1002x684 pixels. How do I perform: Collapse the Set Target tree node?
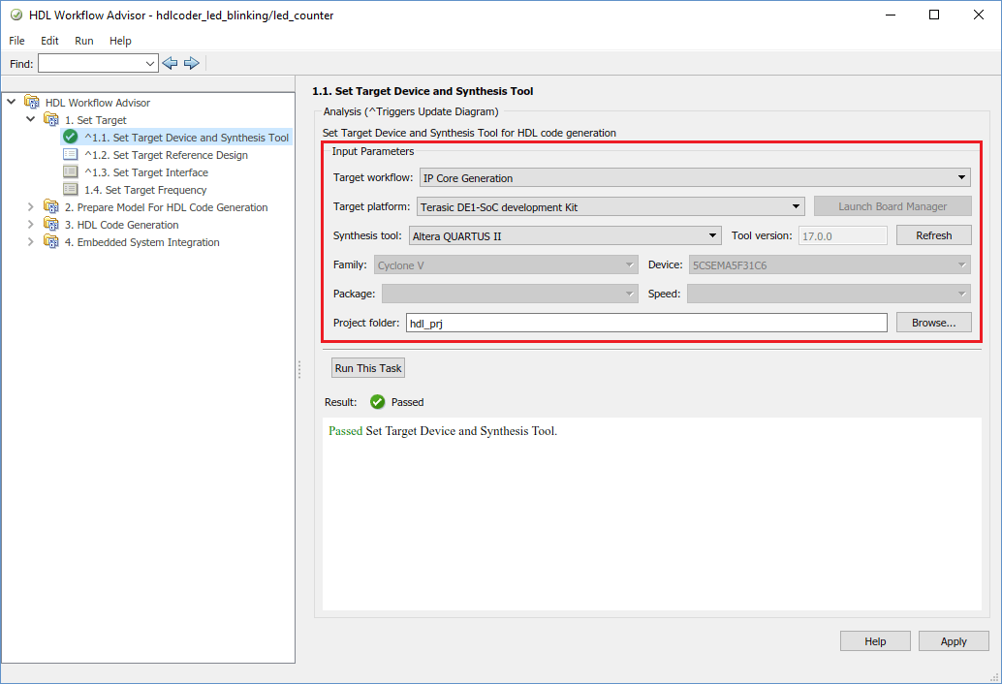coord(31,120)
